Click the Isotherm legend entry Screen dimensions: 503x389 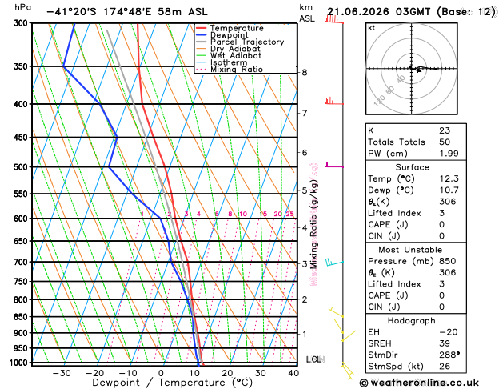[222, 62]
